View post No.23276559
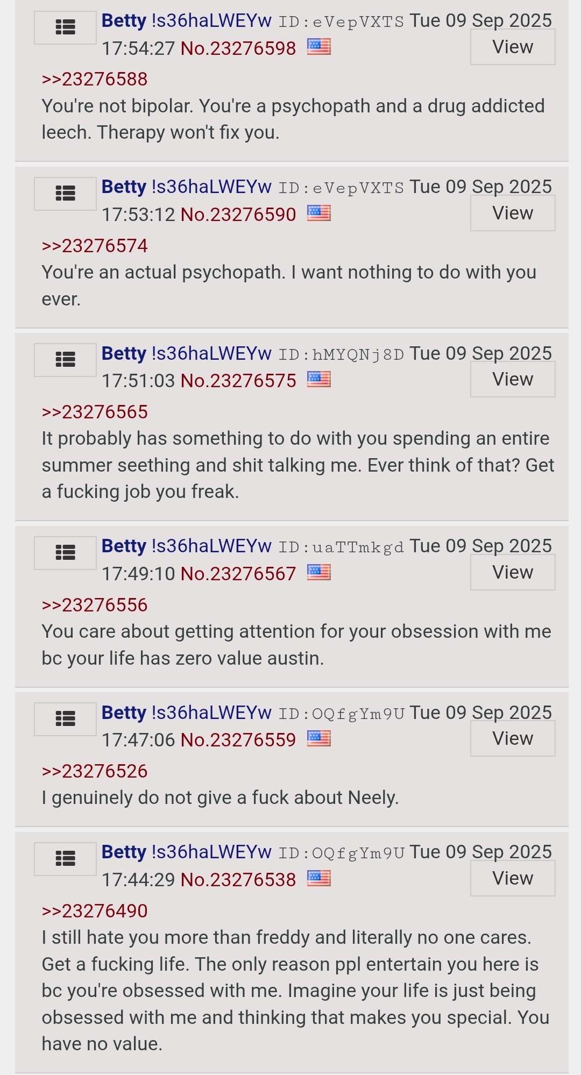The width and height of the screenshot is (581, 1075). tap(513, 738)
